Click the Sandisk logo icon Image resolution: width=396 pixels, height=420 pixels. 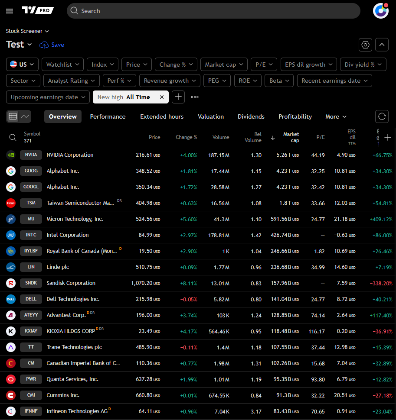point(11,283)
